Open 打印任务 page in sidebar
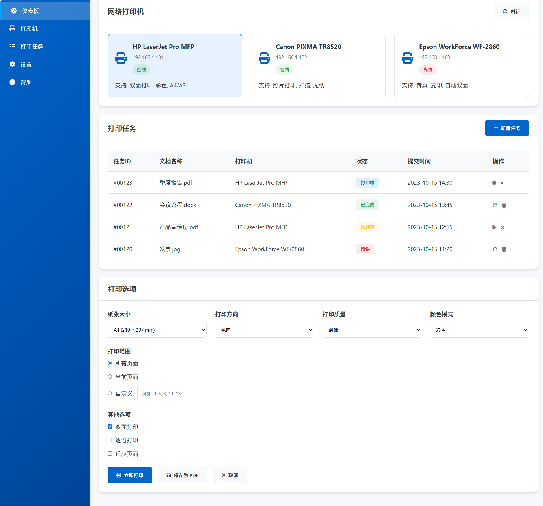Screen dimensions: 543x506 [45, 46]
